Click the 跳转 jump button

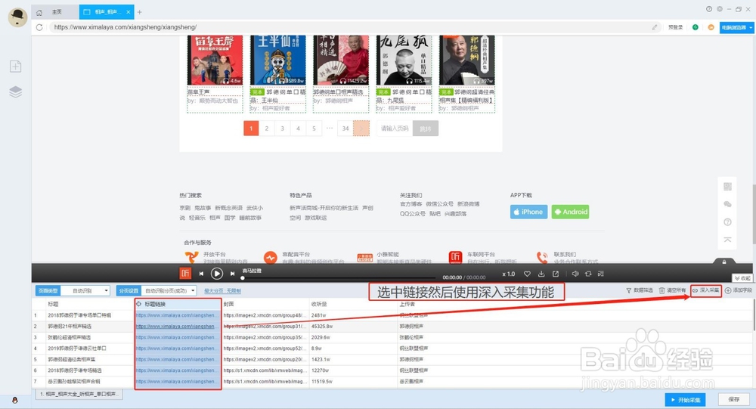pos(425,129)
